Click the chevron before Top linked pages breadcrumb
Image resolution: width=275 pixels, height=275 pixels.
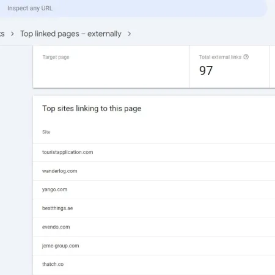click(12, 34)
